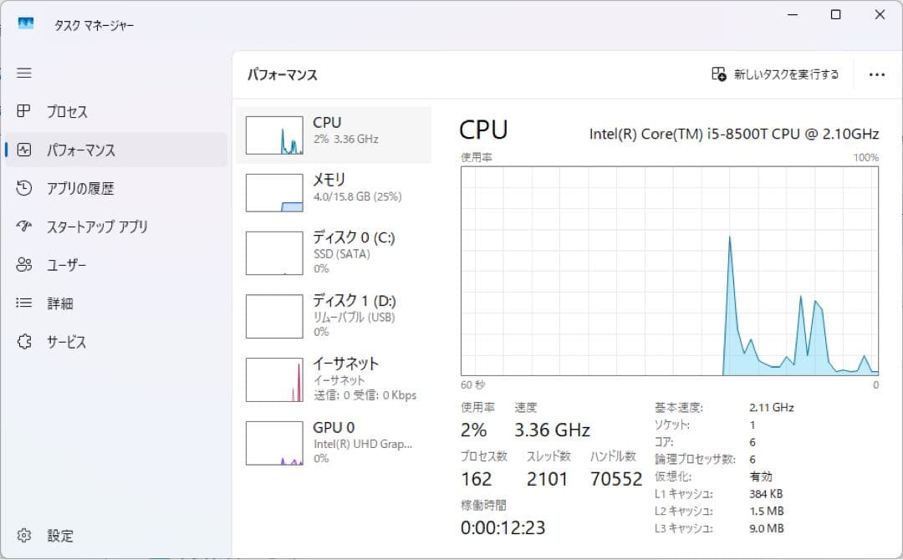Switch to the GPU 0 performance view
The width and height of the screenshot is (903, 560).
point(334,440)
